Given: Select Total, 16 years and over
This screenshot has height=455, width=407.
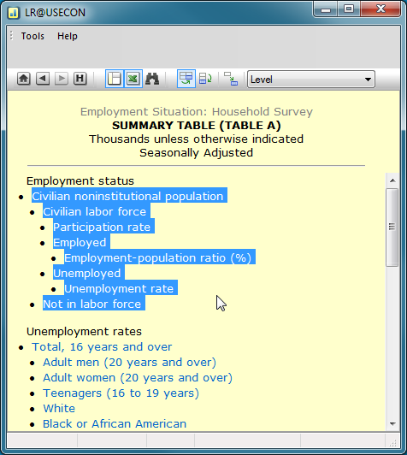Looking at the screenshot, I should [x=102, y=347].
